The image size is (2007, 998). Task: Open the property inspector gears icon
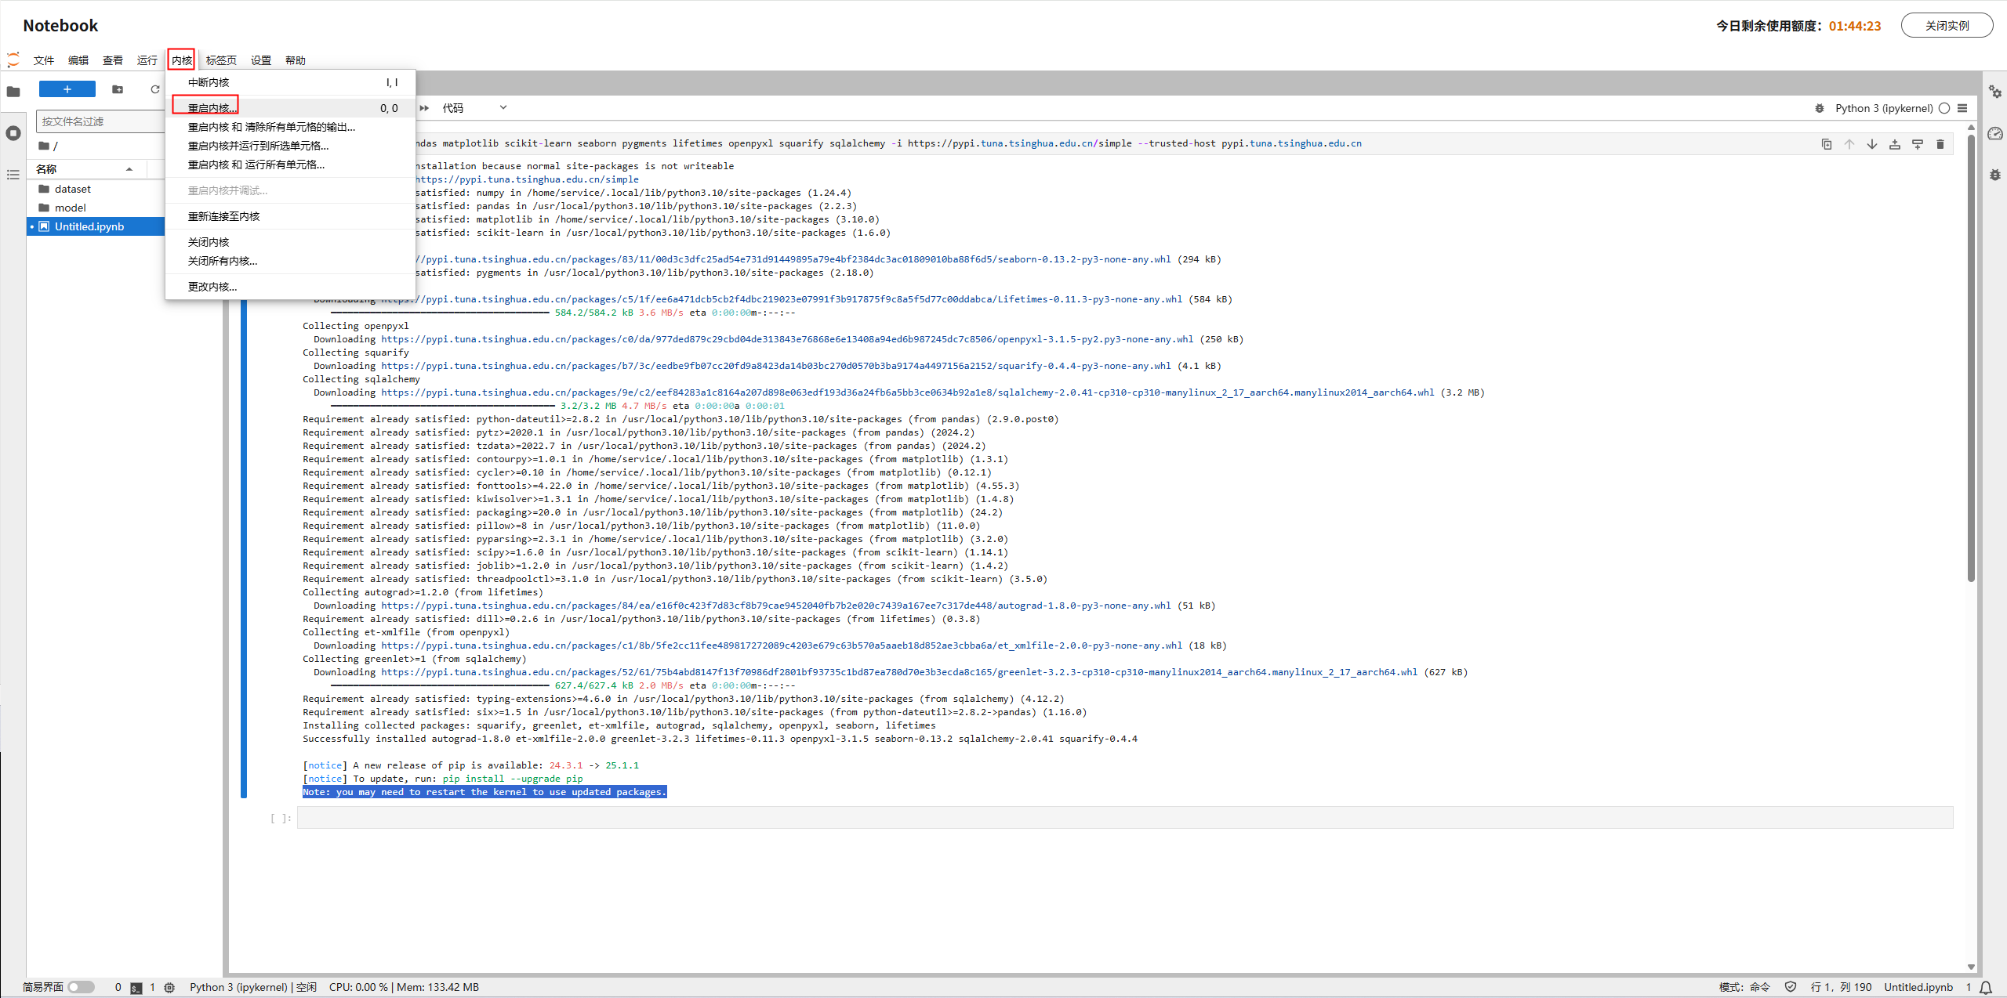[1994, 92]
